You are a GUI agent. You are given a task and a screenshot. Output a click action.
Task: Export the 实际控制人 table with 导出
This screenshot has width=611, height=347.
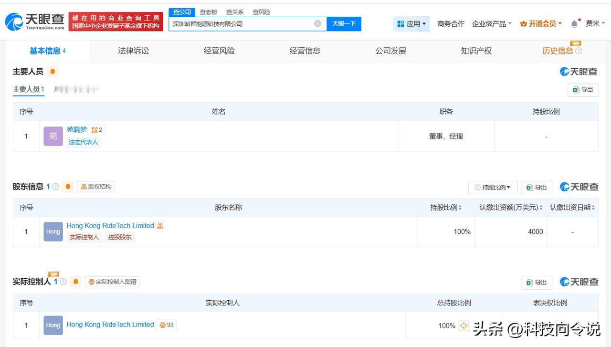click(x=537, y=283)
